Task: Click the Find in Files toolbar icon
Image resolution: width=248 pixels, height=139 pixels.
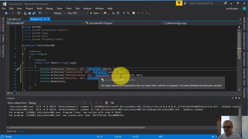Action: pyautogui.click(x=105, y=13)
